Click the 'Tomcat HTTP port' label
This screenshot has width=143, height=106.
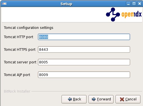[19, 37]
